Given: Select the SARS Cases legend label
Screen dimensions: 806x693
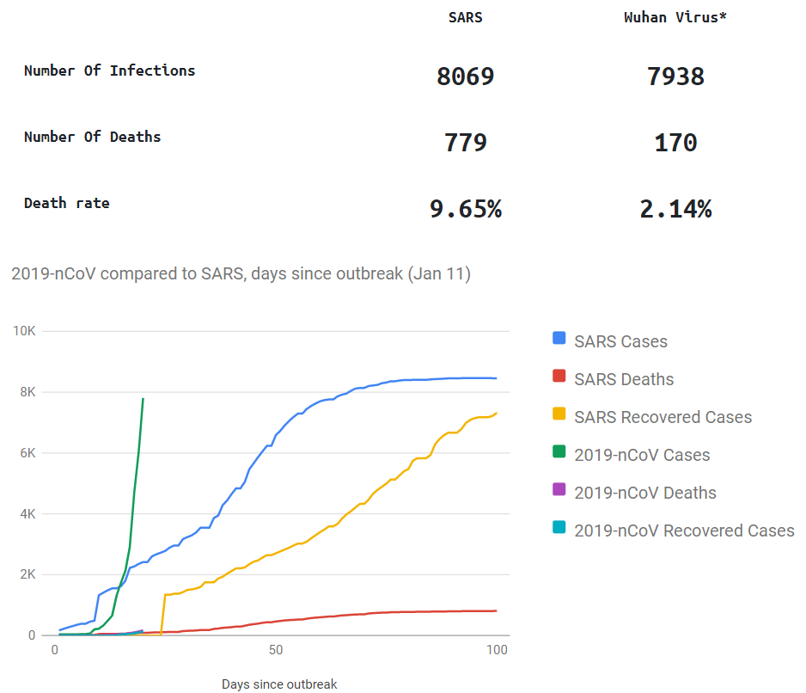Looking at the screenshot, I should [620, 341].
